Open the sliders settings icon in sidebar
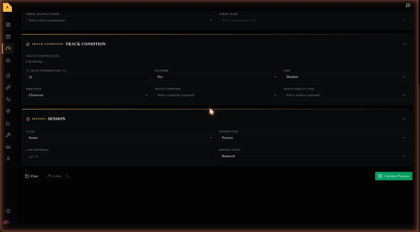 click(8, 211)
